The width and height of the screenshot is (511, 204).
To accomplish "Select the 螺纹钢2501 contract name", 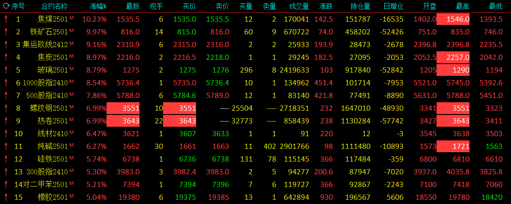I will tap(49, 108).
